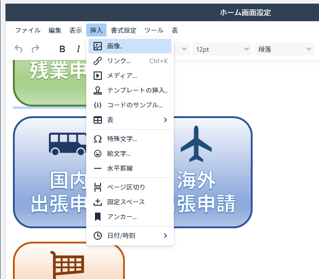Choose 絵文字... entry

pyautogui.click(x=130, y=154)
